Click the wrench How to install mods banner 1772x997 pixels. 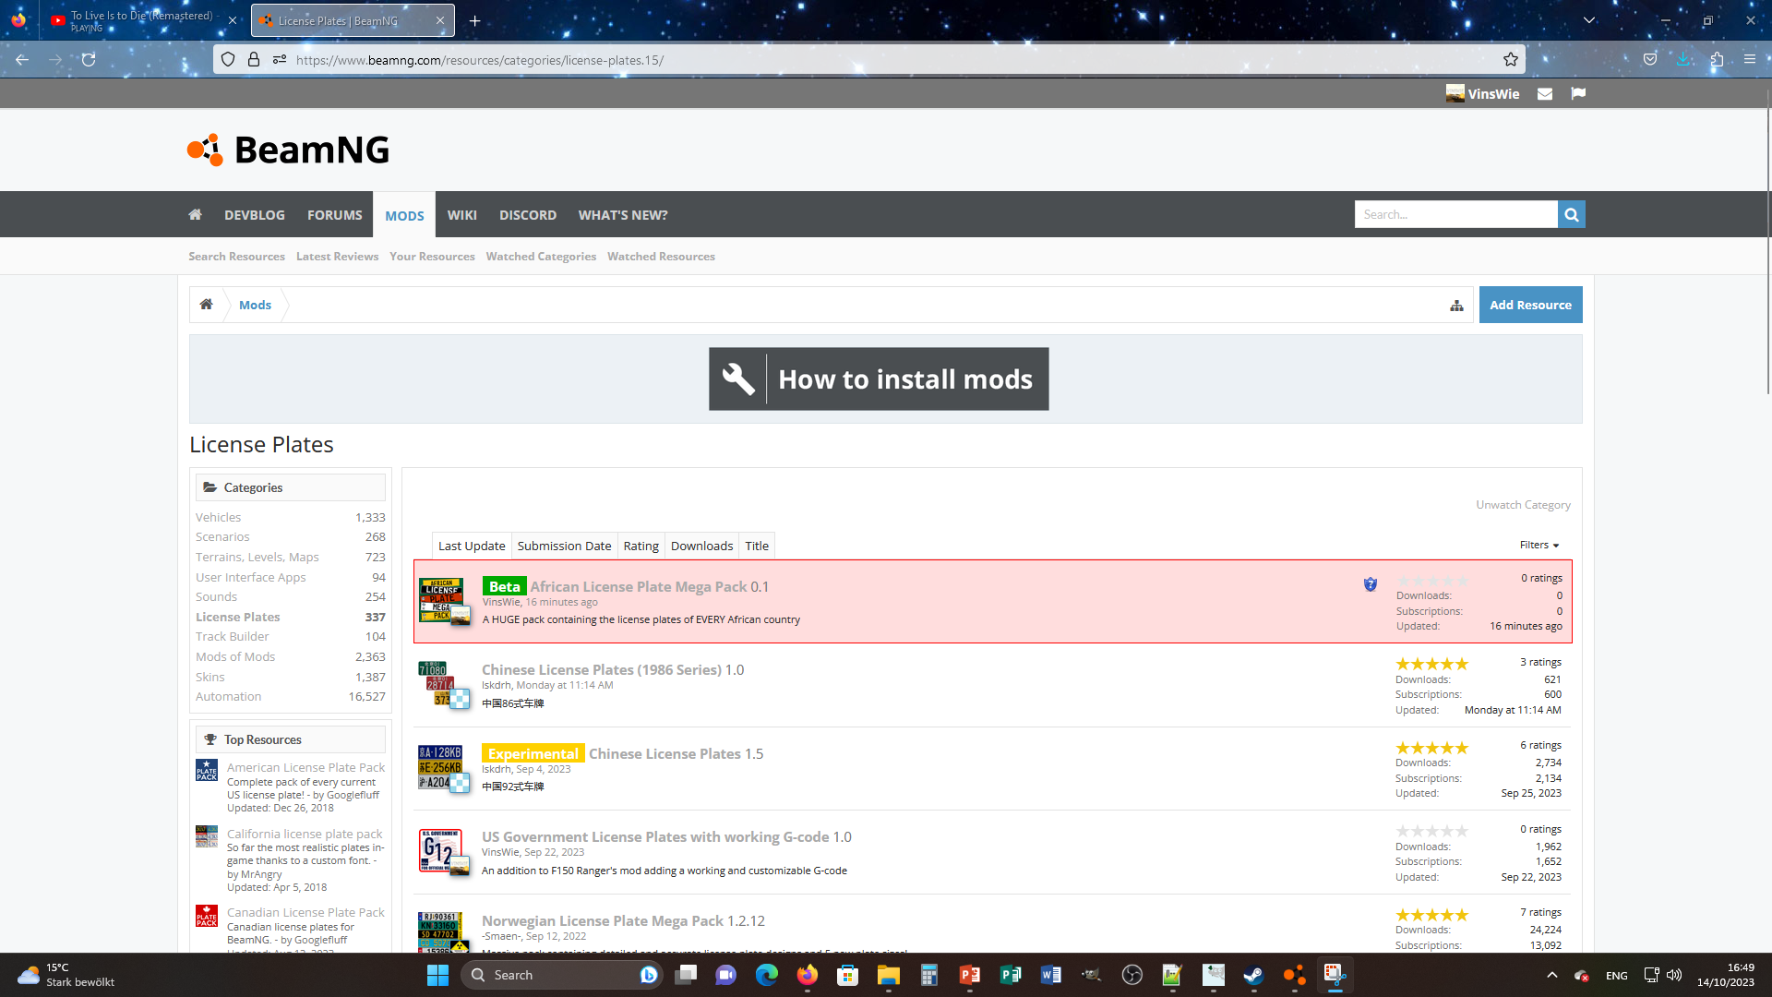[x=879, y=378]
